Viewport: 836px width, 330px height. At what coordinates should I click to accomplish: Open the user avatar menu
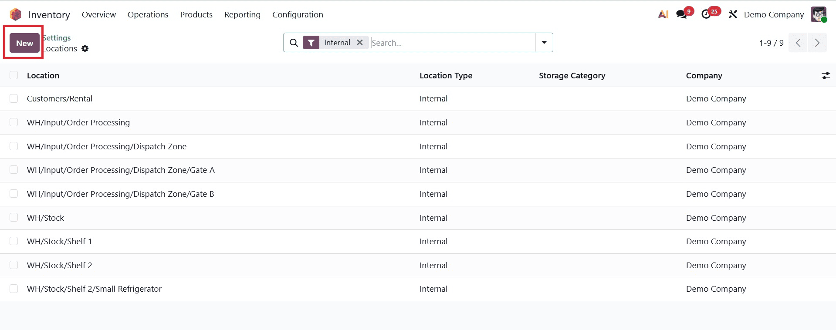819,14
